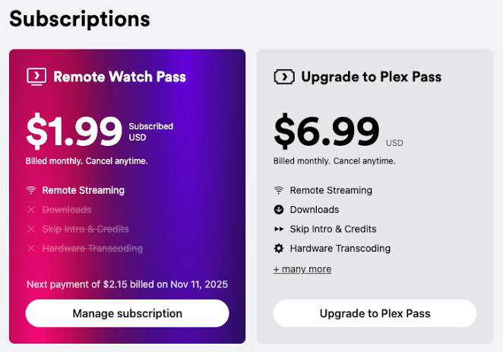
Task: Click the fast-forward Skip Intro icon
Action: point(279,229)
